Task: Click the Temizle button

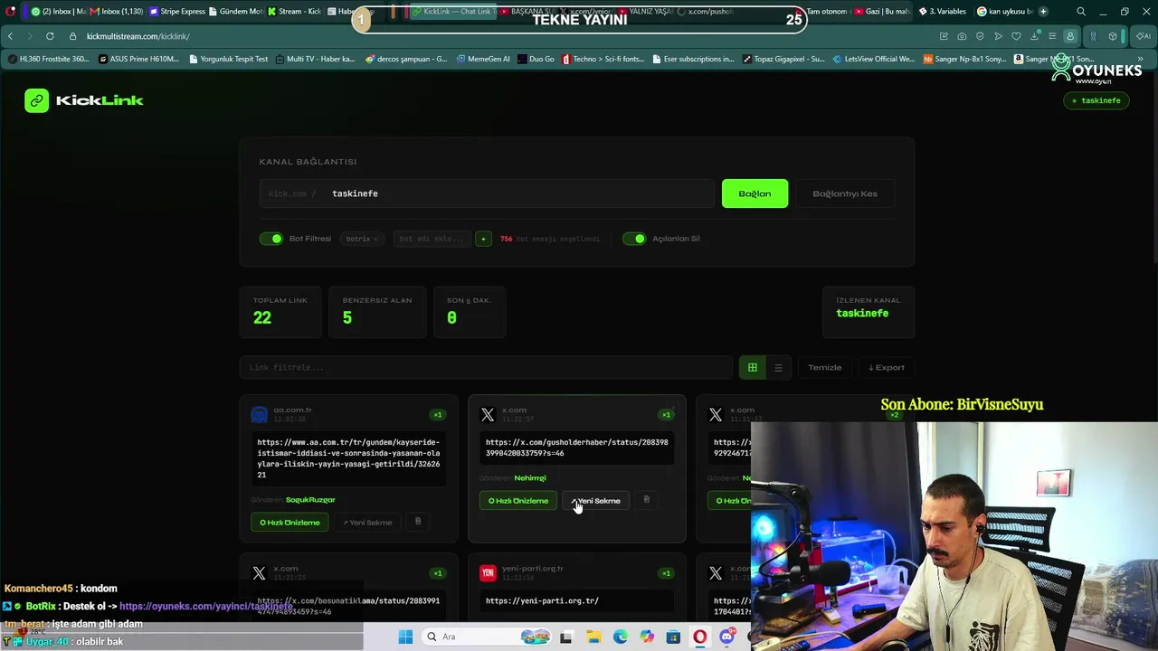Action: point(825,367)
